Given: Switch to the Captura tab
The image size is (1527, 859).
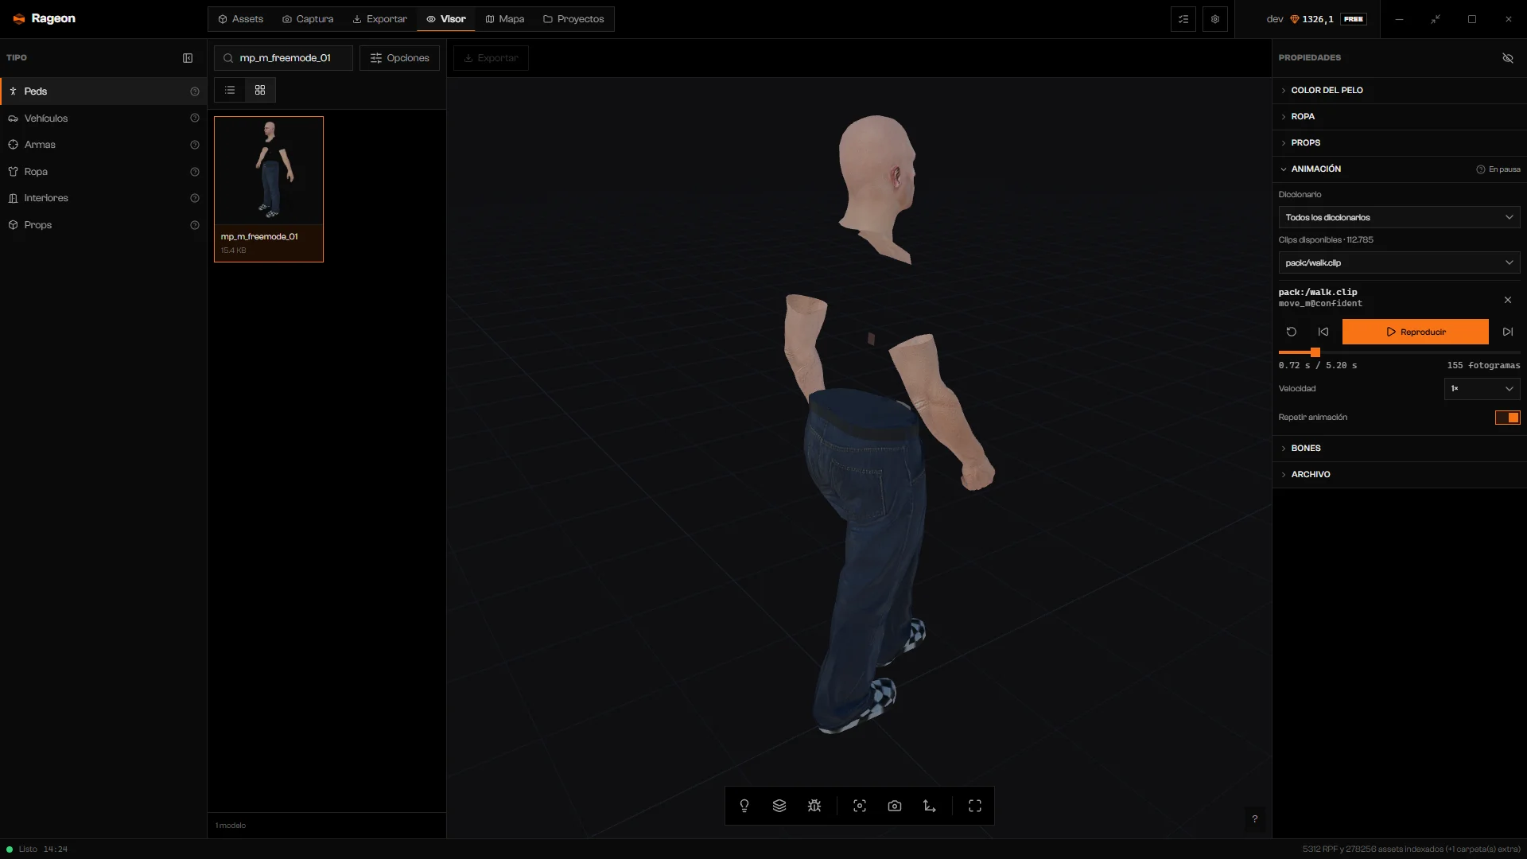Looking at the screenshot, I should tap(308, 19).
